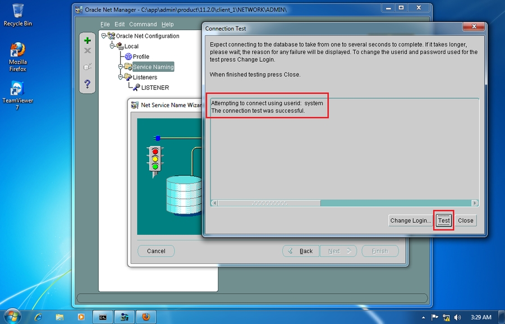Click the Test Service toolbar icon
The height and width of the screenshot is (324, 505).
coord(87,66)
